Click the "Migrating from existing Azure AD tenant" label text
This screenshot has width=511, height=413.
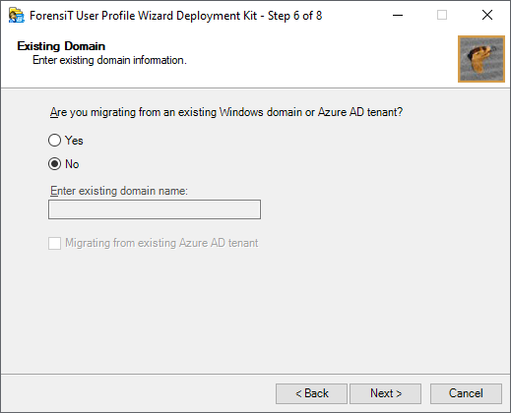pos(161,243)
